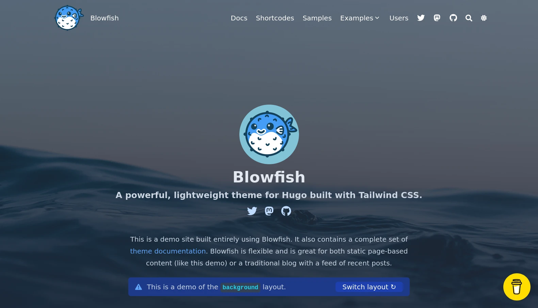Click the Twitter icon below the tagline
This screenshot has height=308, width=538.
pyautogui.click(x=252, y=211)
